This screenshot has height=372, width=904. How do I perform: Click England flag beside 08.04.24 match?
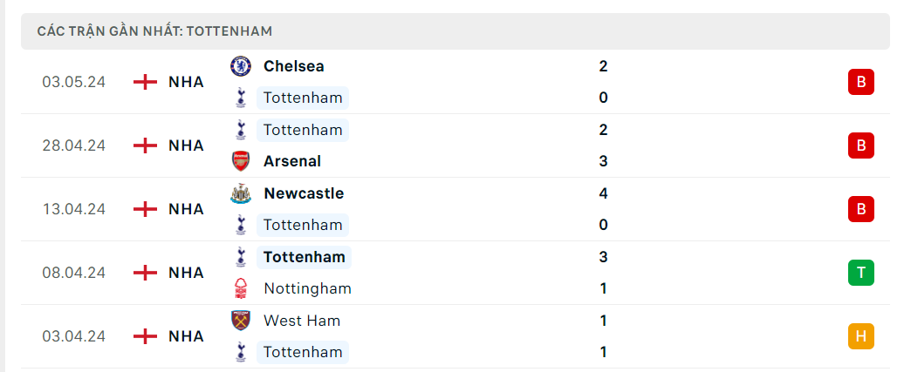(x=145, y=273)
